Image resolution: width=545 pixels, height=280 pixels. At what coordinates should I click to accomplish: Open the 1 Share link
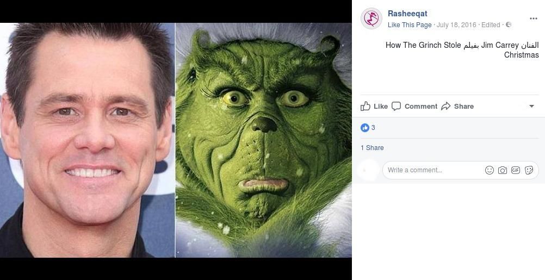coord(372,148)
